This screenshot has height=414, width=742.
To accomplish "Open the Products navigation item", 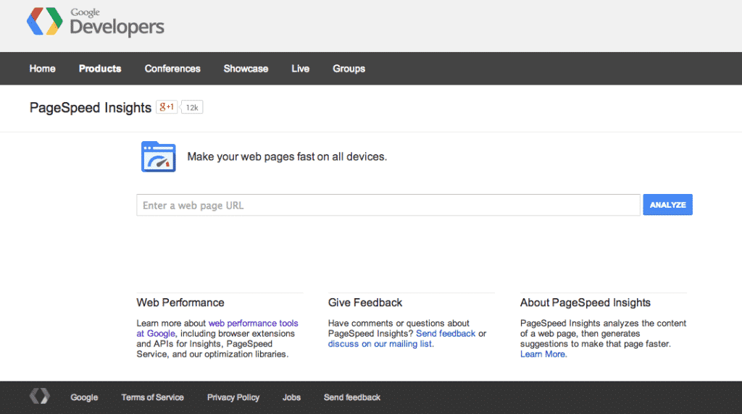I will [100, 69].
